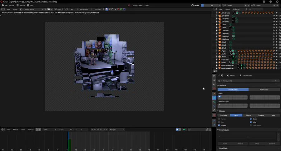Switch armature to Rest Position
Screen dimensions: 281x151
pyautogui.click(x=264, y=90)
